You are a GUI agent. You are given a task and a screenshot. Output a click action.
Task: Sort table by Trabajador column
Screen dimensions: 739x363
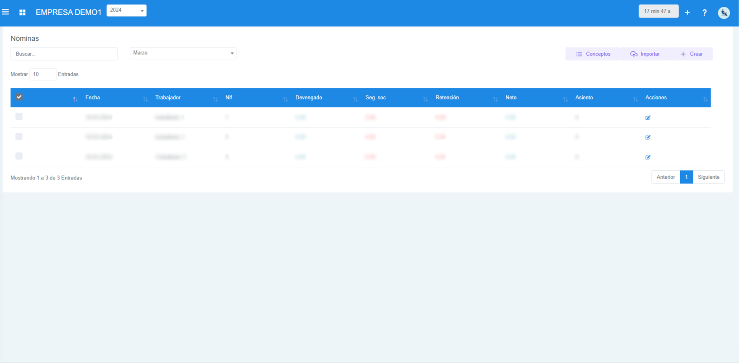point(168,98)
